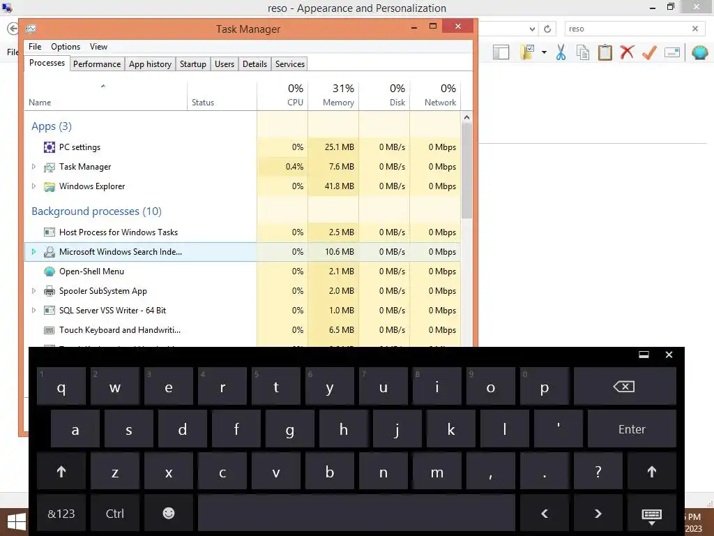Expand the Windows Explorer process row
The width and height of the screenshot is (714, 536).
33,186
